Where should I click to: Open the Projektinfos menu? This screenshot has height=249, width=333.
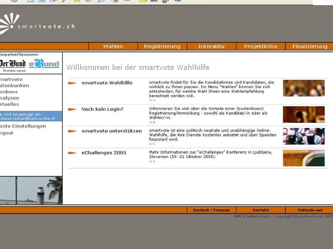click(x=260, y=46)
